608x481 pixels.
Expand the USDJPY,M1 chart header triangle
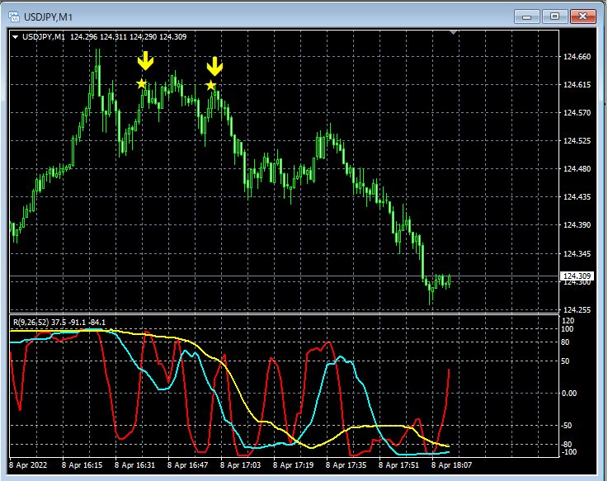click(15, 37)
